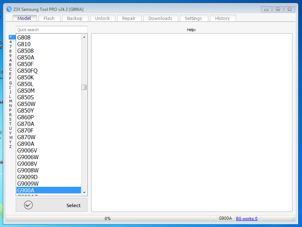Click the Quick search input field
The image size is (302, 227).
[52, 30]
